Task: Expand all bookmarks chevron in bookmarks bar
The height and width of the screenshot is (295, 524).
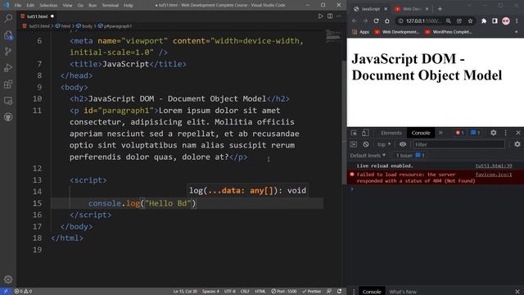Action: pos(517,32)
